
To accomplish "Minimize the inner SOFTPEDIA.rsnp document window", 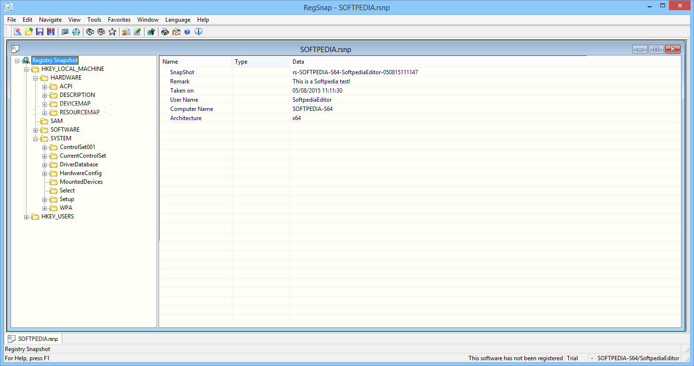I will click(640, 49).
